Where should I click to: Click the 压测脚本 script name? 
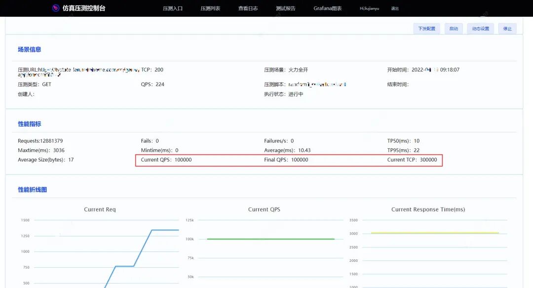317,84
